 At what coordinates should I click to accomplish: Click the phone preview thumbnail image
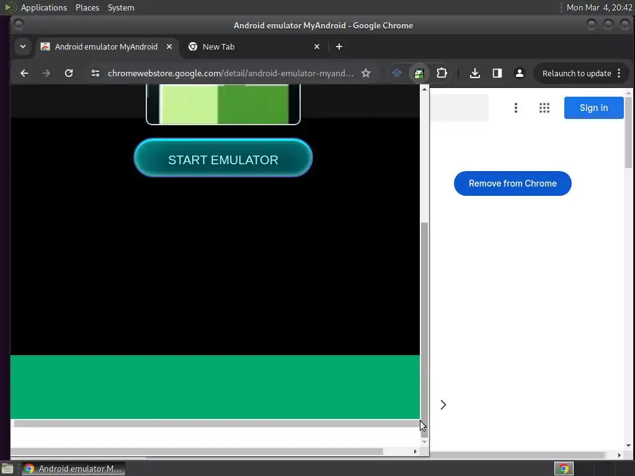click(x=223, y=104)
